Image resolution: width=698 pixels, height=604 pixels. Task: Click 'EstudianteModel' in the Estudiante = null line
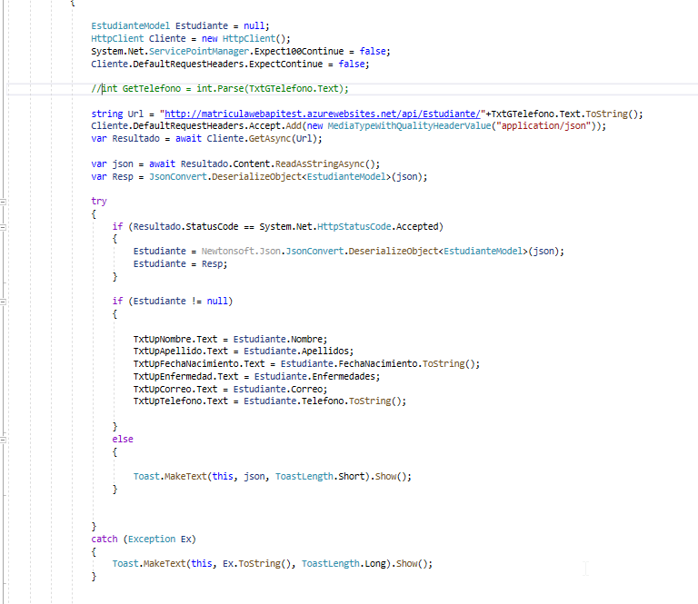(131, 25)
